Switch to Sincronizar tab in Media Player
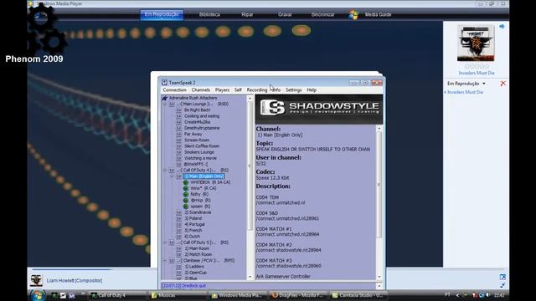 (322, 15)
